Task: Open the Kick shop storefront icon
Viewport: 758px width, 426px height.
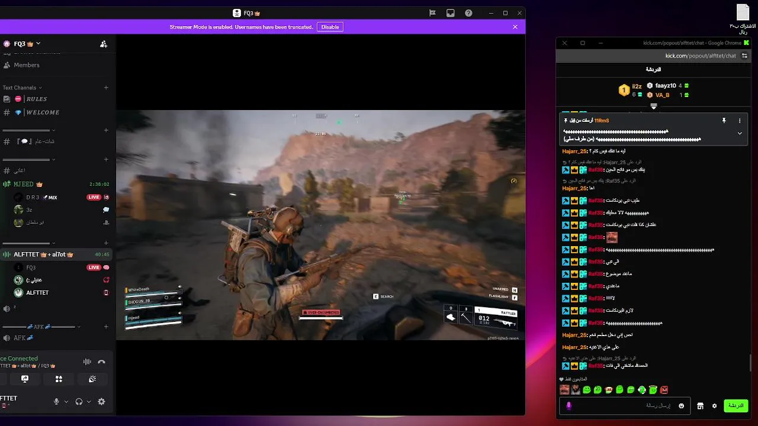Action: (x=700, y=406)
